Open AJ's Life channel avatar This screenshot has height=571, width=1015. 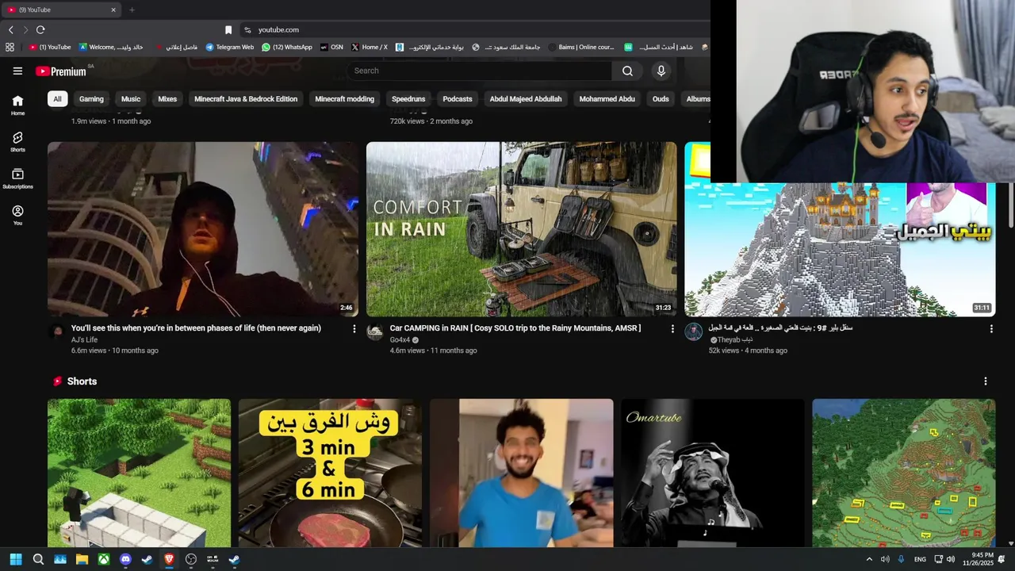tap(56, 331)
